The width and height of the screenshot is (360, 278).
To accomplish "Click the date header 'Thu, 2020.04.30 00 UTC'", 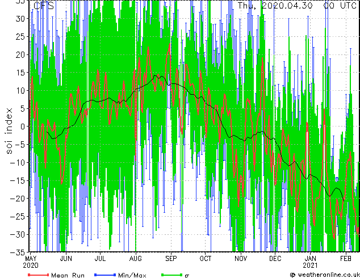I will tap(297, 6).
